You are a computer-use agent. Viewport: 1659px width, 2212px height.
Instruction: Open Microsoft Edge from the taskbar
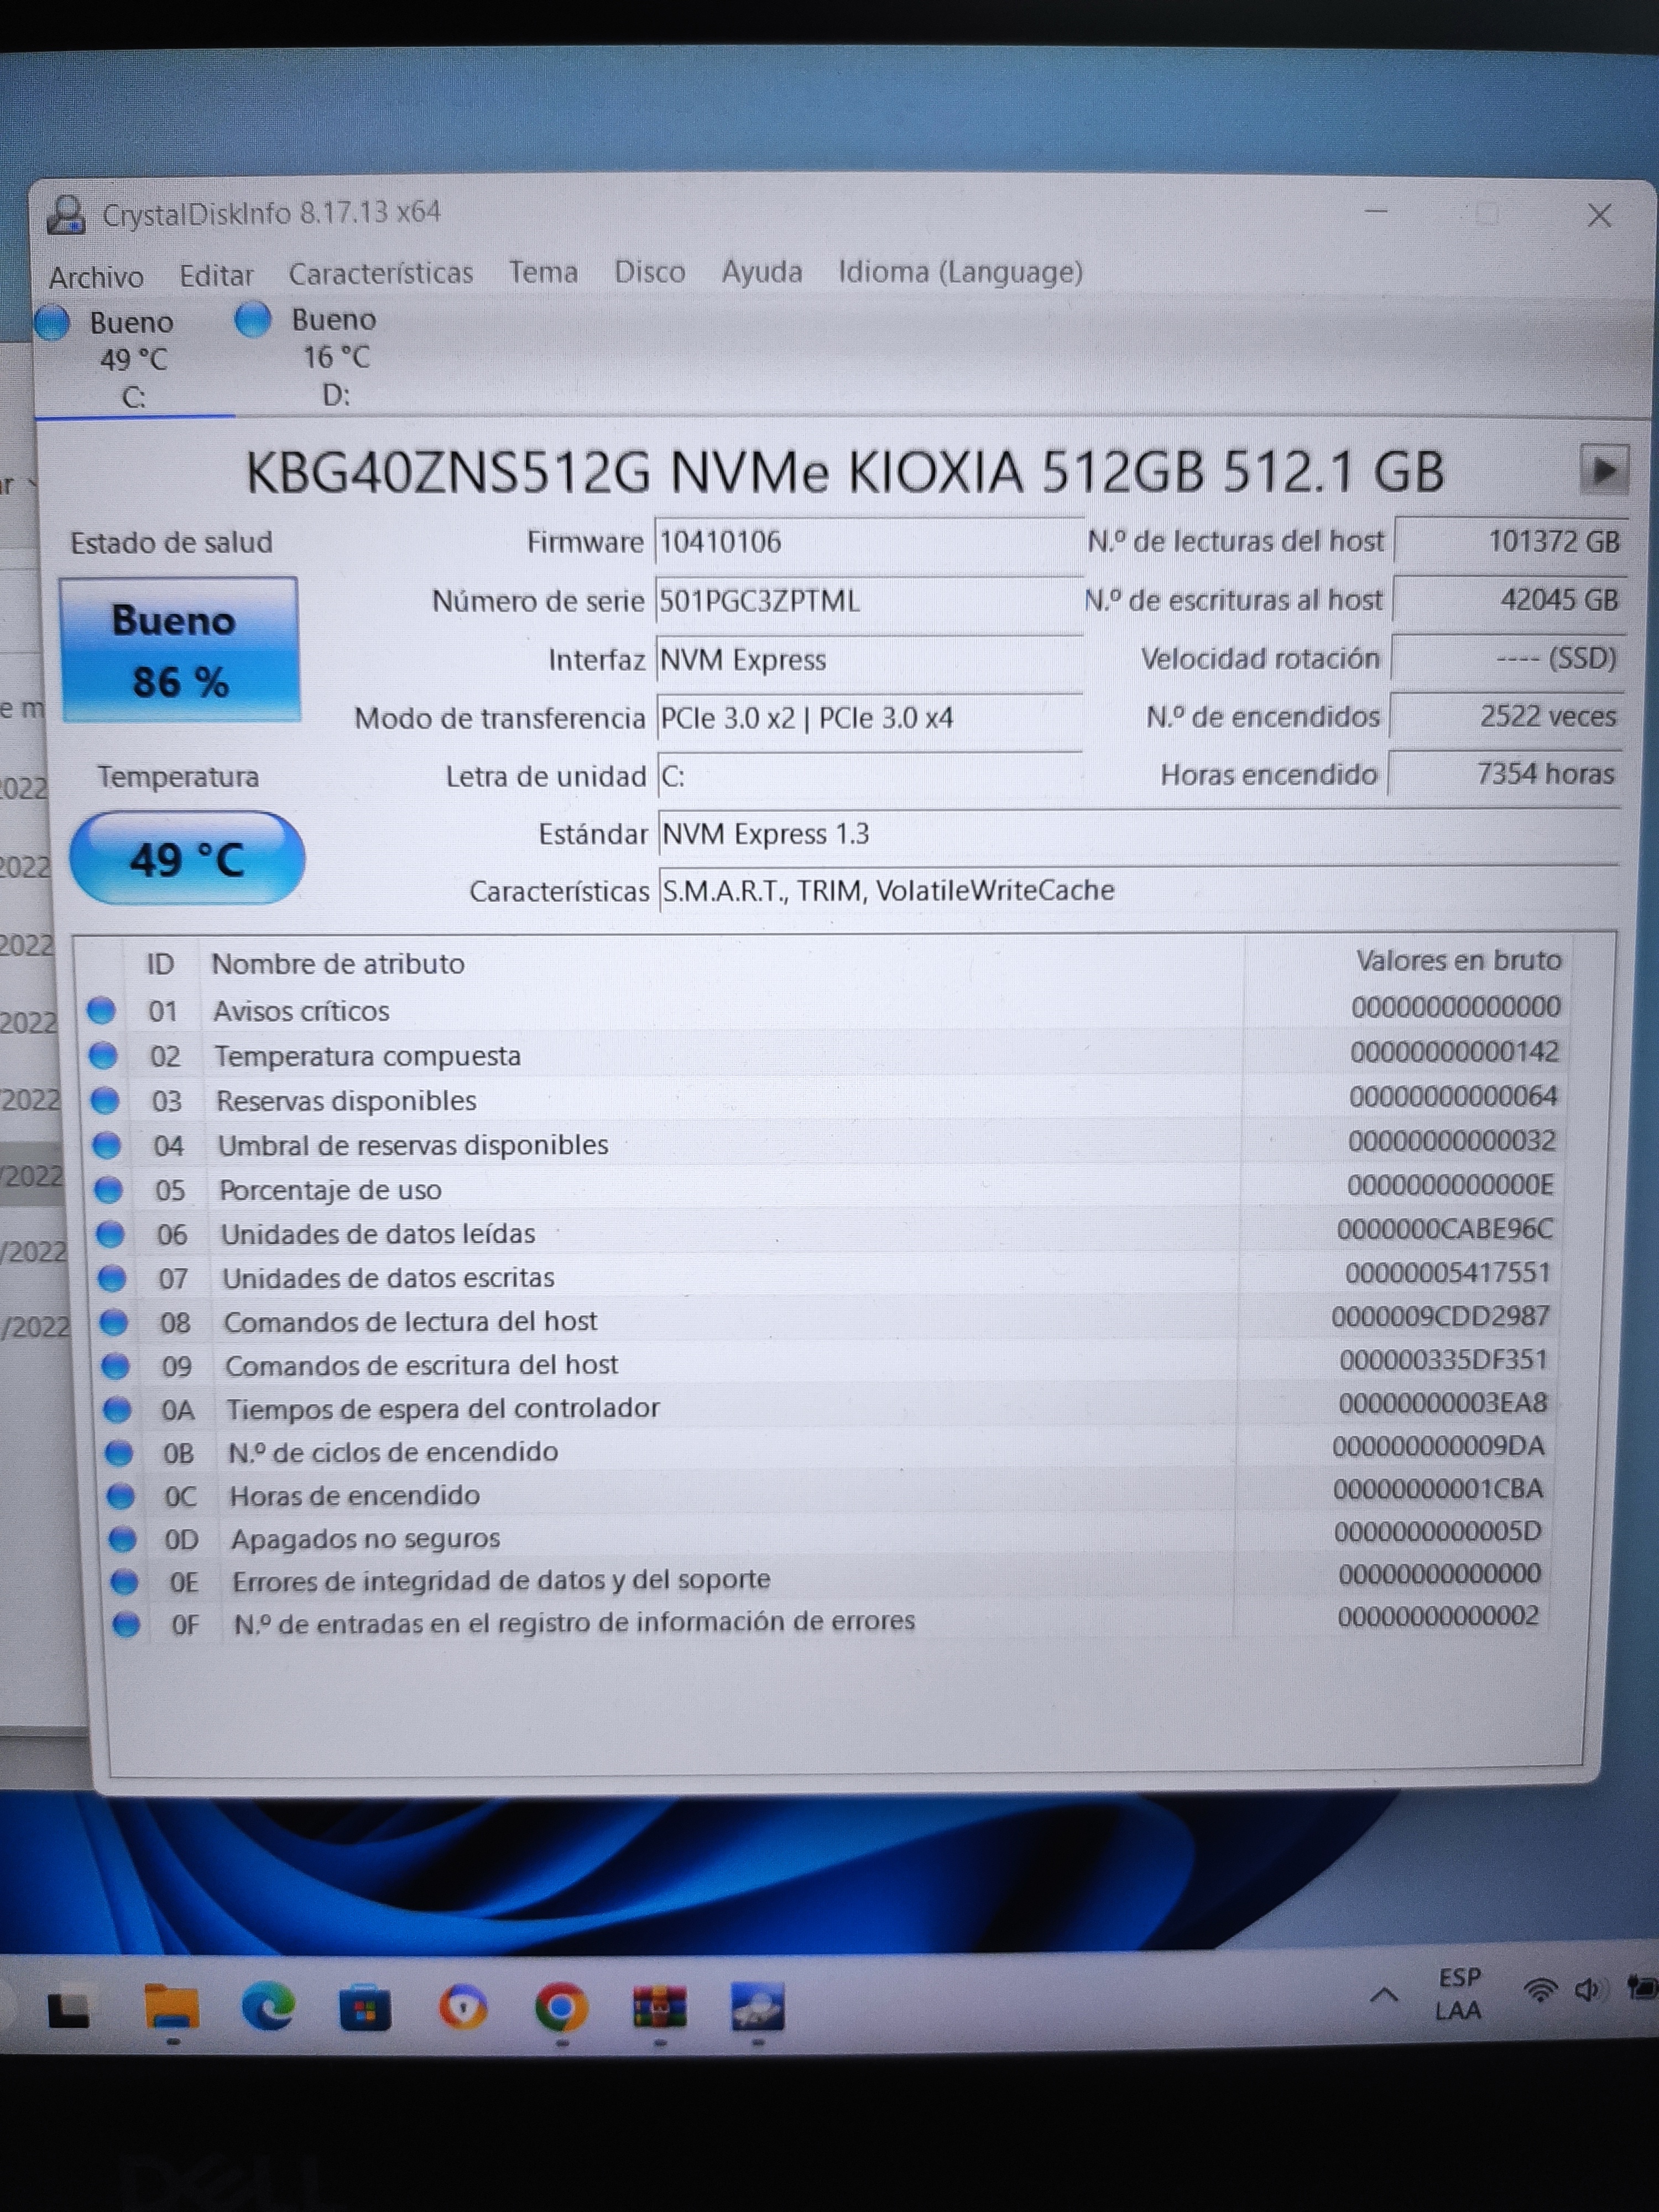click(x=268, y=2004)
